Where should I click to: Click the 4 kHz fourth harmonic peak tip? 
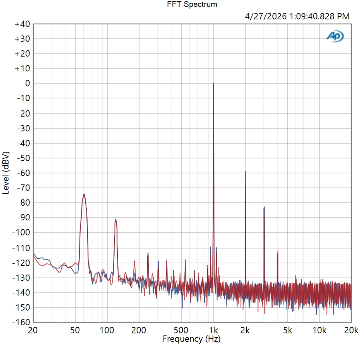point(278,250)
